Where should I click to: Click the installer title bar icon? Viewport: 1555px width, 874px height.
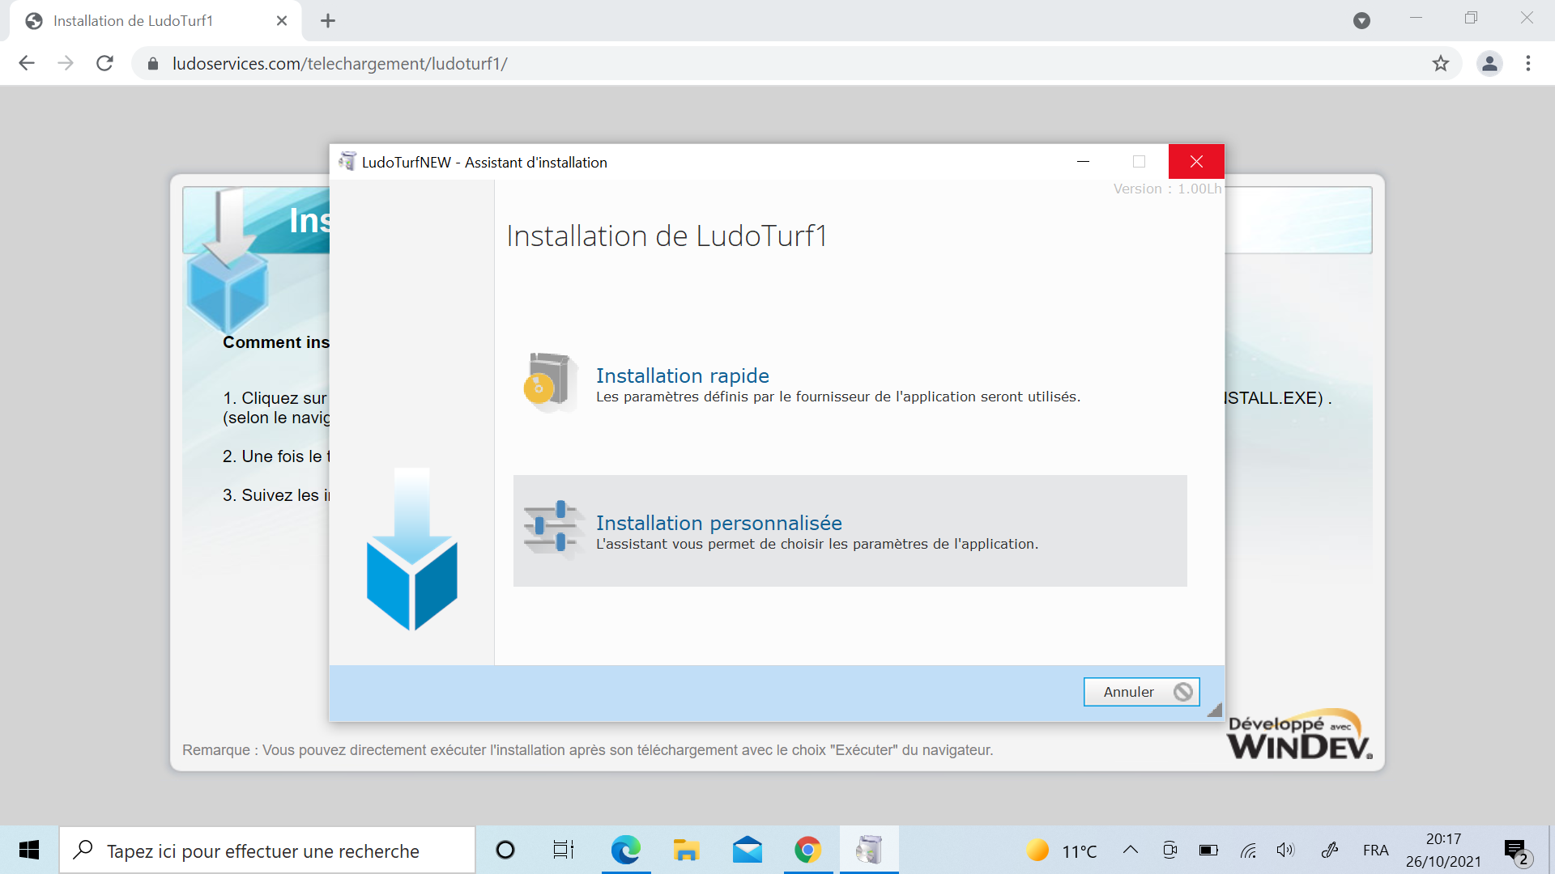tap(348, 162)
